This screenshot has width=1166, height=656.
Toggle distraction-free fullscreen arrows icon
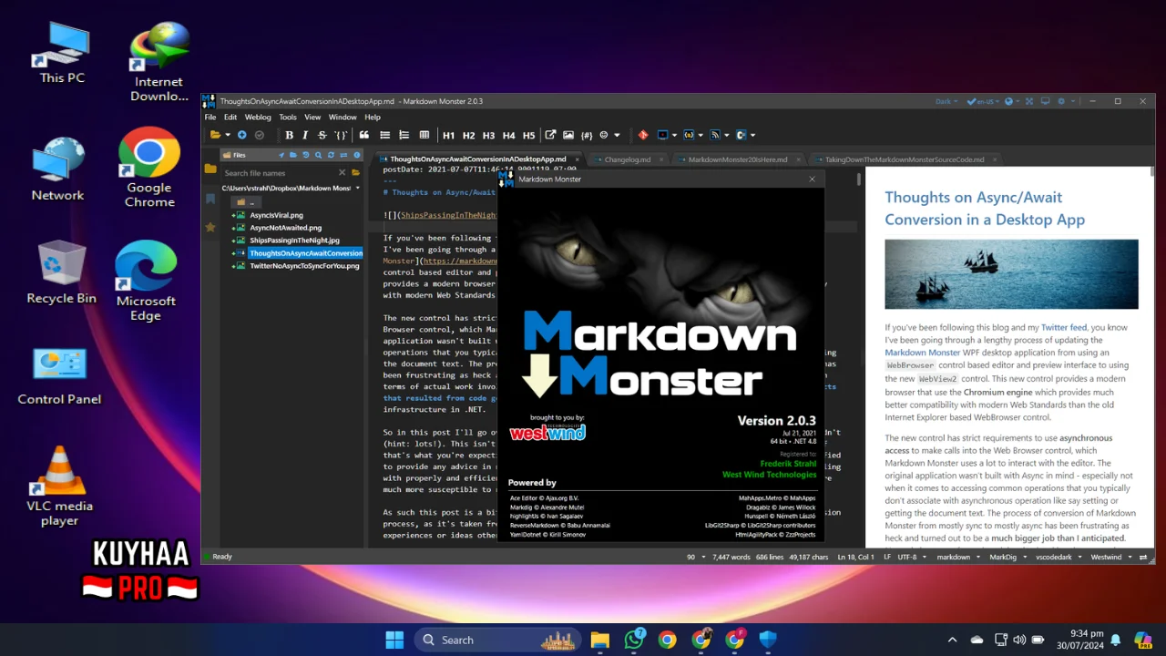tap(1029, 101)
